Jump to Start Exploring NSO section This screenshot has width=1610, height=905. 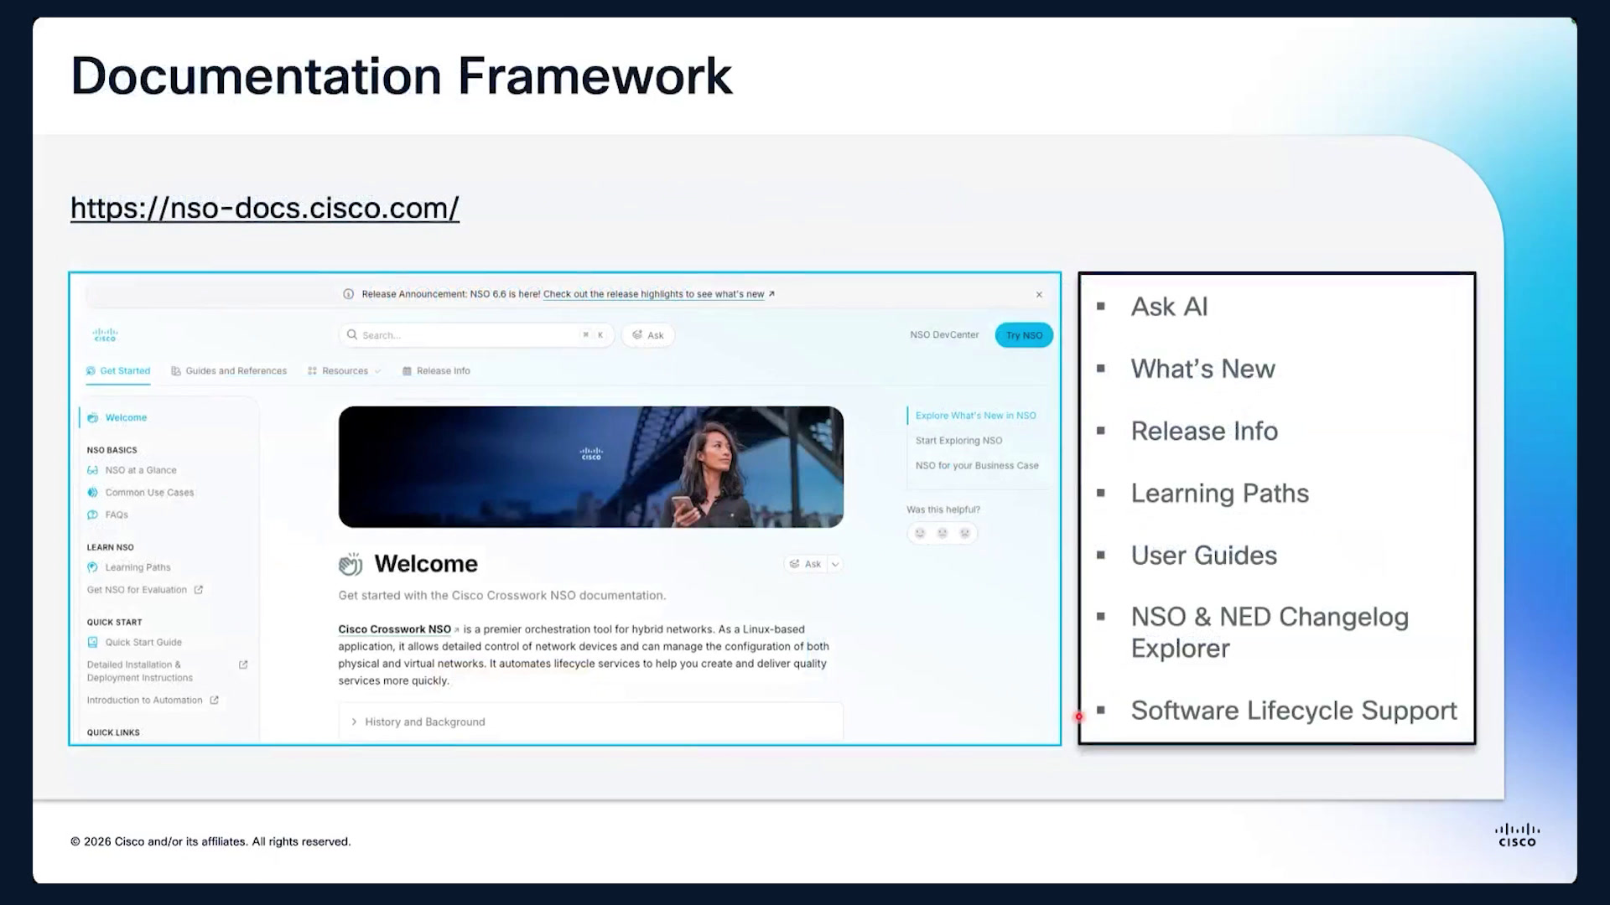[958, 441]
